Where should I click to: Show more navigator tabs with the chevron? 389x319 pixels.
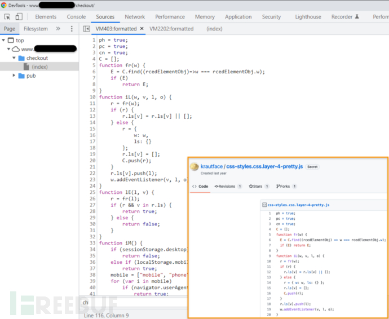pos(58,29)
